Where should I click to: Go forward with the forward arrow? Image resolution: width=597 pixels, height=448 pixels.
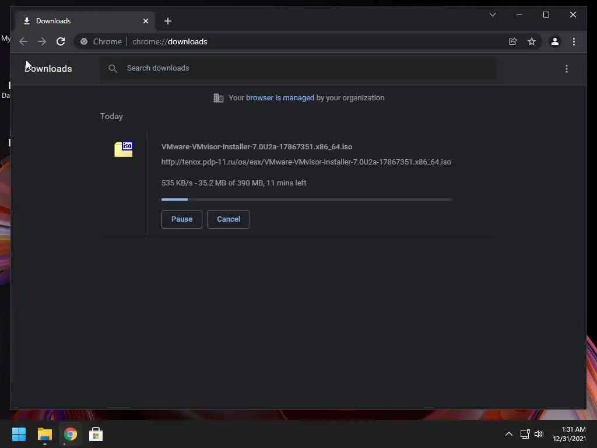click(x=42, y=41)
